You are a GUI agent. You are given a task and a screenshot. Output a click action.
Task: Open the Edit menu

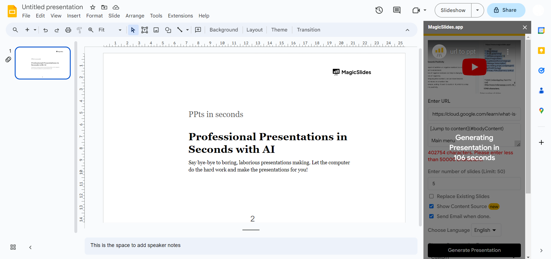(x=40, y=16)
